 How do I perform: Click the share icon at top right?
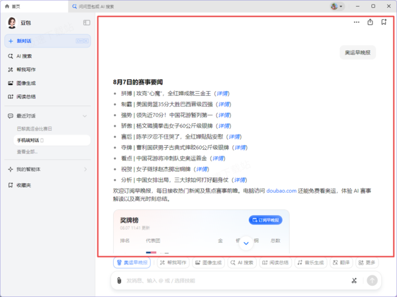(370, 22)
